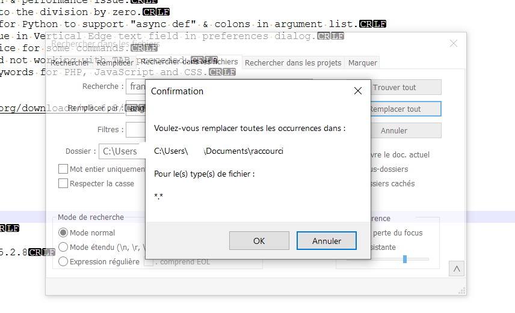The width and height of the screenshot is (515, 313).
Task: Collapse dialog with the caret arrow button
Action: click(457, 269)
